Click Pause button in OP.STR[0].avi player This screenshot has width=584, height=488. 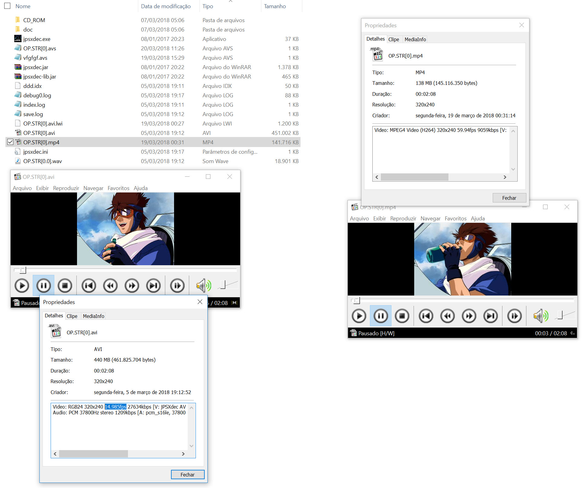click(x=43, y=286)
